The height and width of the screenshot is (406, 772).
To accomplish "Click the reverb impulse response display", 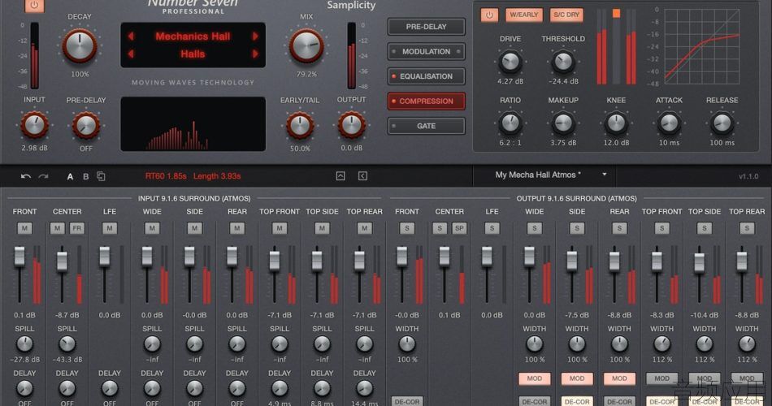I will [193, 123].
